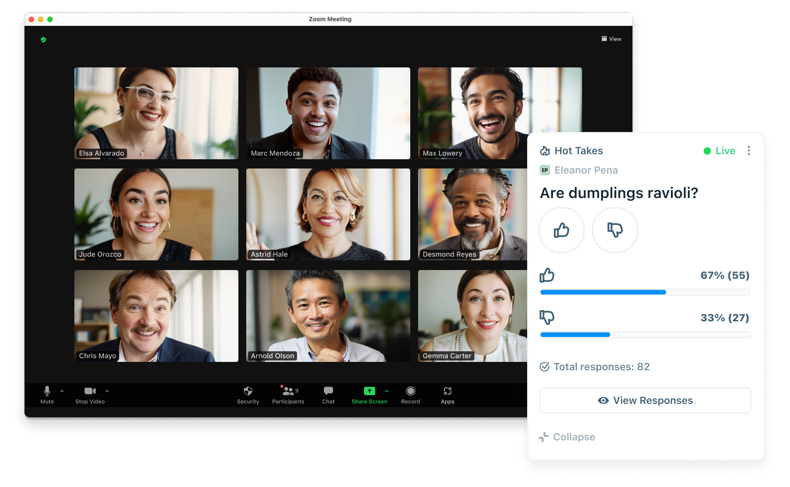Click the 'Zoom Meeting' window title
Image resolution: width=790 pixels, height=487 pixels.
point(330,19)
